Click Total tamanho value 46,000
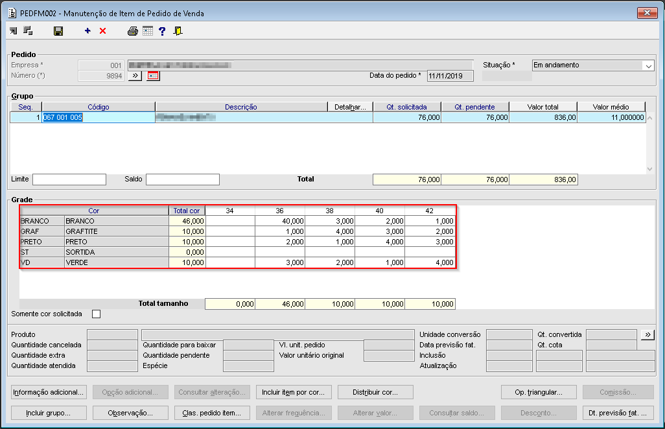The height and width of the screenshot is (429, 665). 280,304
